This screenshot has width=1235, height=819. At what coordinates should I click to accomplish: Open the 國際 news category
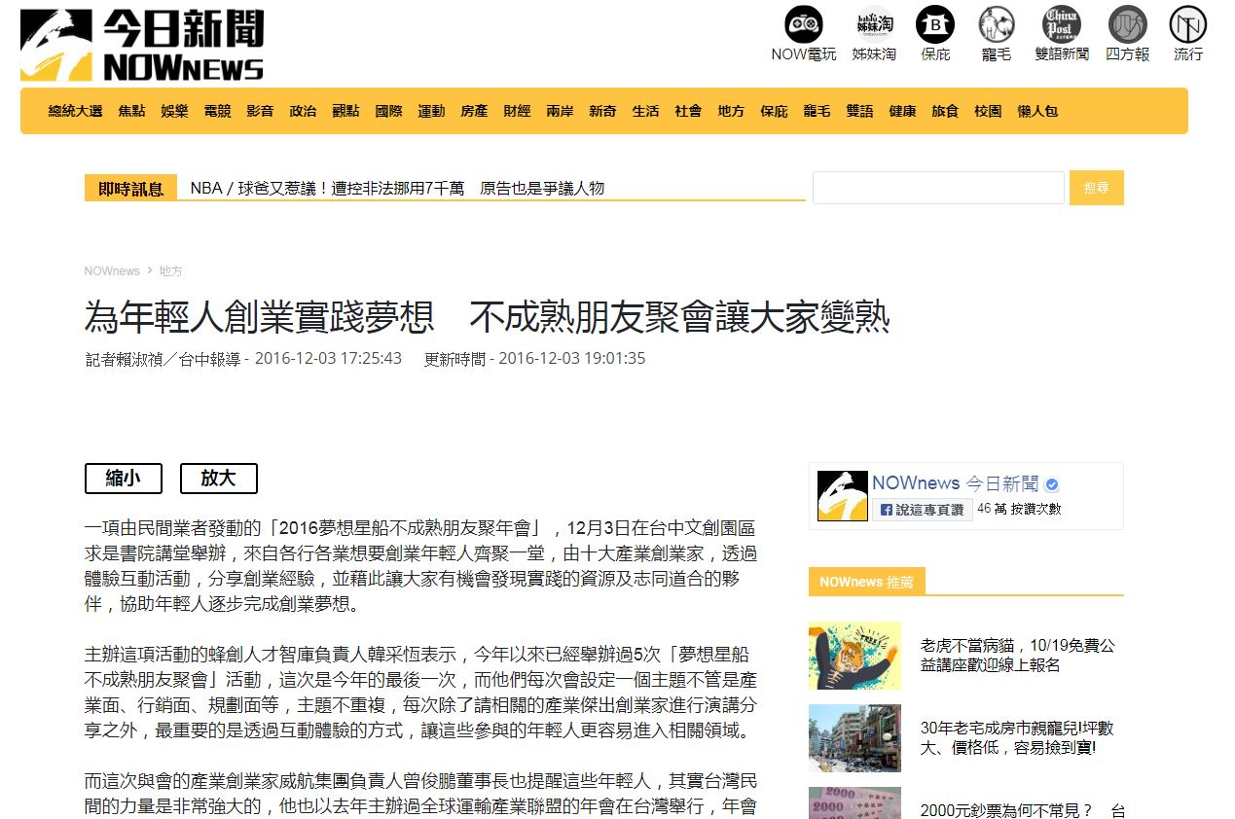coord(388,111)
